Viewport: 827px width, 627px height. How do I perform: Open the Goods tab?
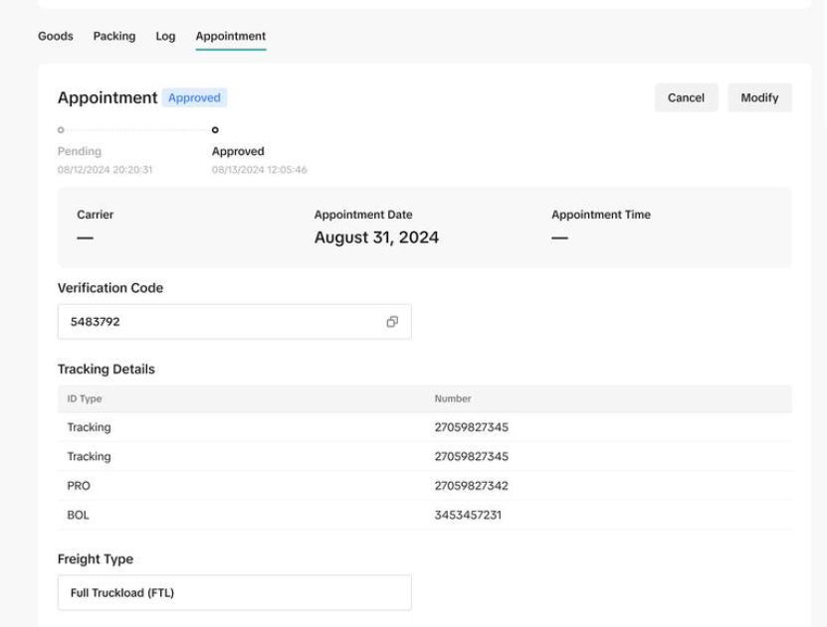pos(56,36)
